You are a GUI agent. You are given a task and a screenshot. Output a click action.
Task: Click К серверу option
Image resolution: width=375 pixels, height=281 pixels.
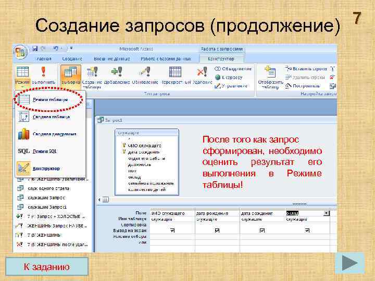(x=229, y=78)
